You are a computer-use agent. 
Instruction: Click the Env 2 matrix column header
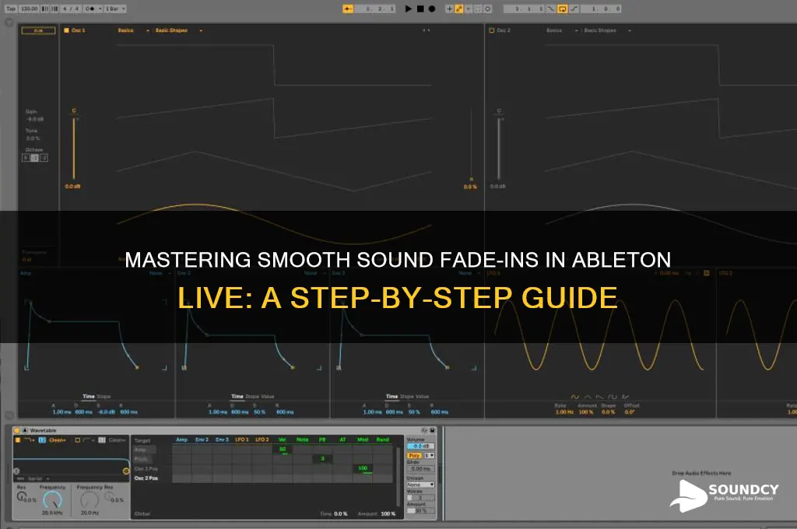202,440
